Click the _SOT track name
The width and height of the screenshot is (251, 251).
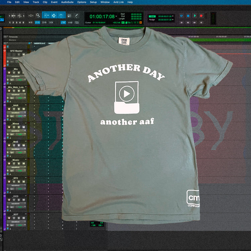[x=15, y=214]
